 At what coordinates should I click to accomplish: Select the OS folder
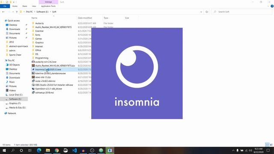click(x=36, y=54)
